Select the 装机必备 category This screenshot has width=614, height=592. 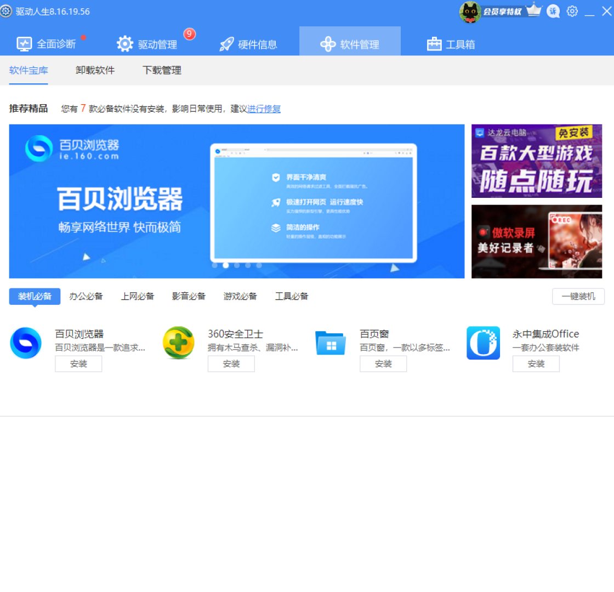tap(35, 297)
